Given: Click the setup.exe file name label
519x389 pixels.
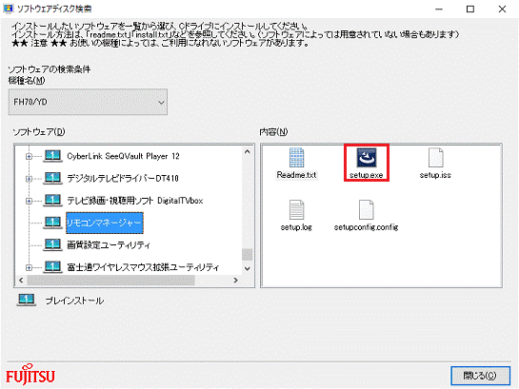Looking at the screenshot, I should pos(366,175).
